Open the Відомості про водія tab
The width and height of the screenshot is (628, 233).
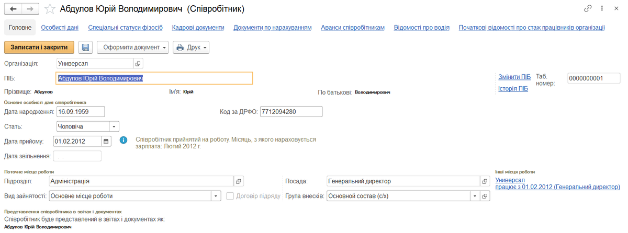tap(422, 27)
